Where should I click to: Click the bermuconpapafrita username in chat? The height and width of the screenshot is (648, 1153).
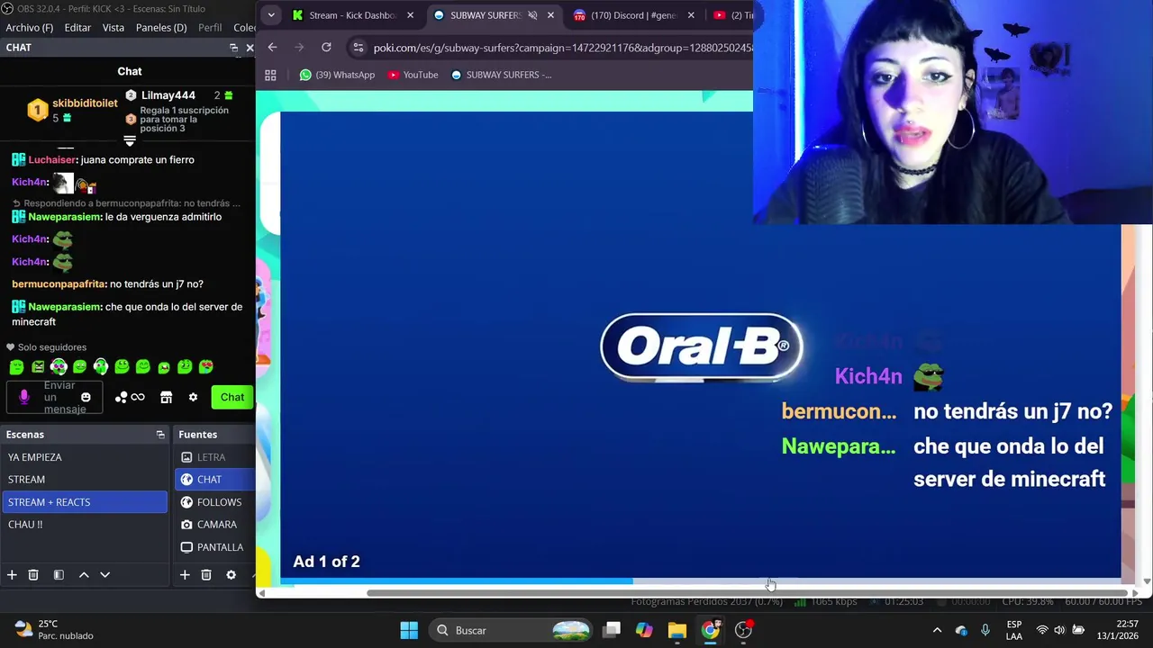[59, 284]
